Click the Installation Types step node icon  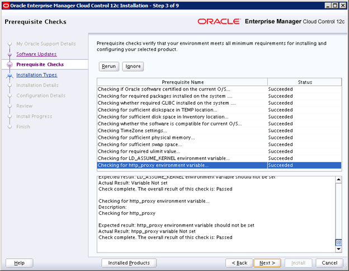coord(10,76)
